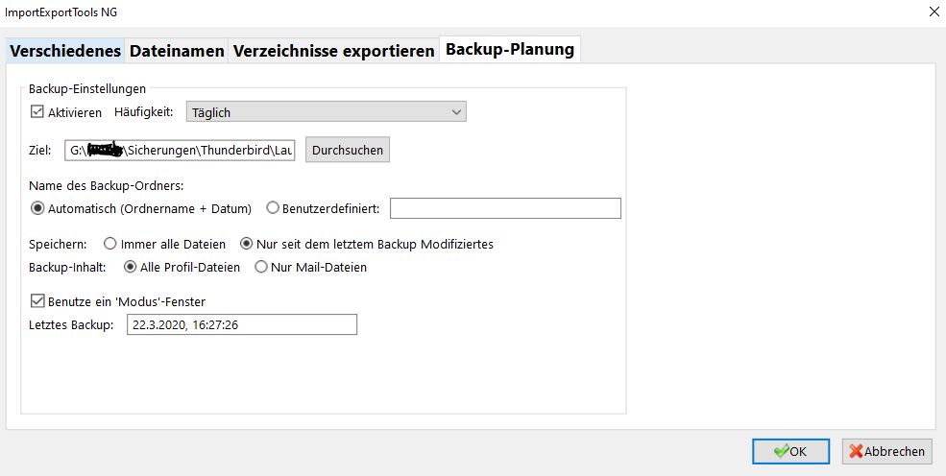Image resolution: width=946 pixels, height=476 pixels.
Task: Open the Dateinamen tab
Action: pos(178,51)
